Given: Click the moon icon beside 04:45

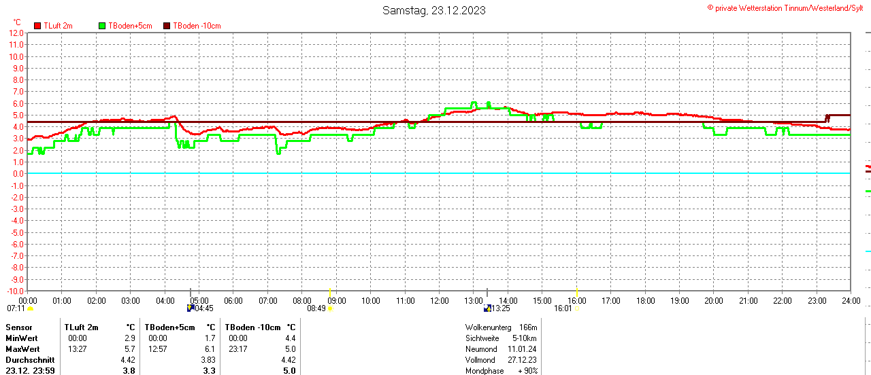Looking at the screenshot, I should 191,308.
